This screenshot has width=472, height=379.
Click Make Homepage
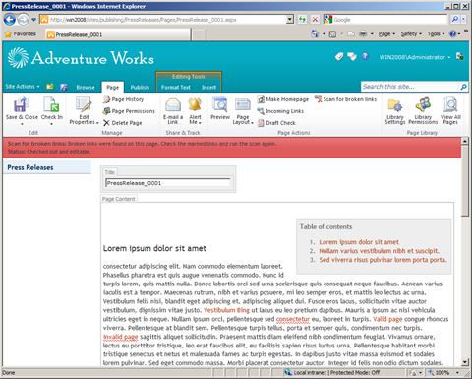[x=283, y=99]
